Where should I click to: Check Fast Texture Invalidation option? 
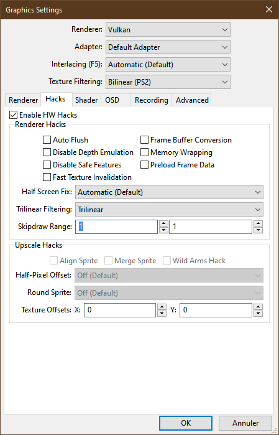47,177
